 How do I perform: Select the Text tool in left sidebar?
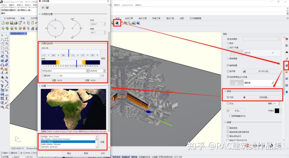pyautogui.click(x=2, y=86)
